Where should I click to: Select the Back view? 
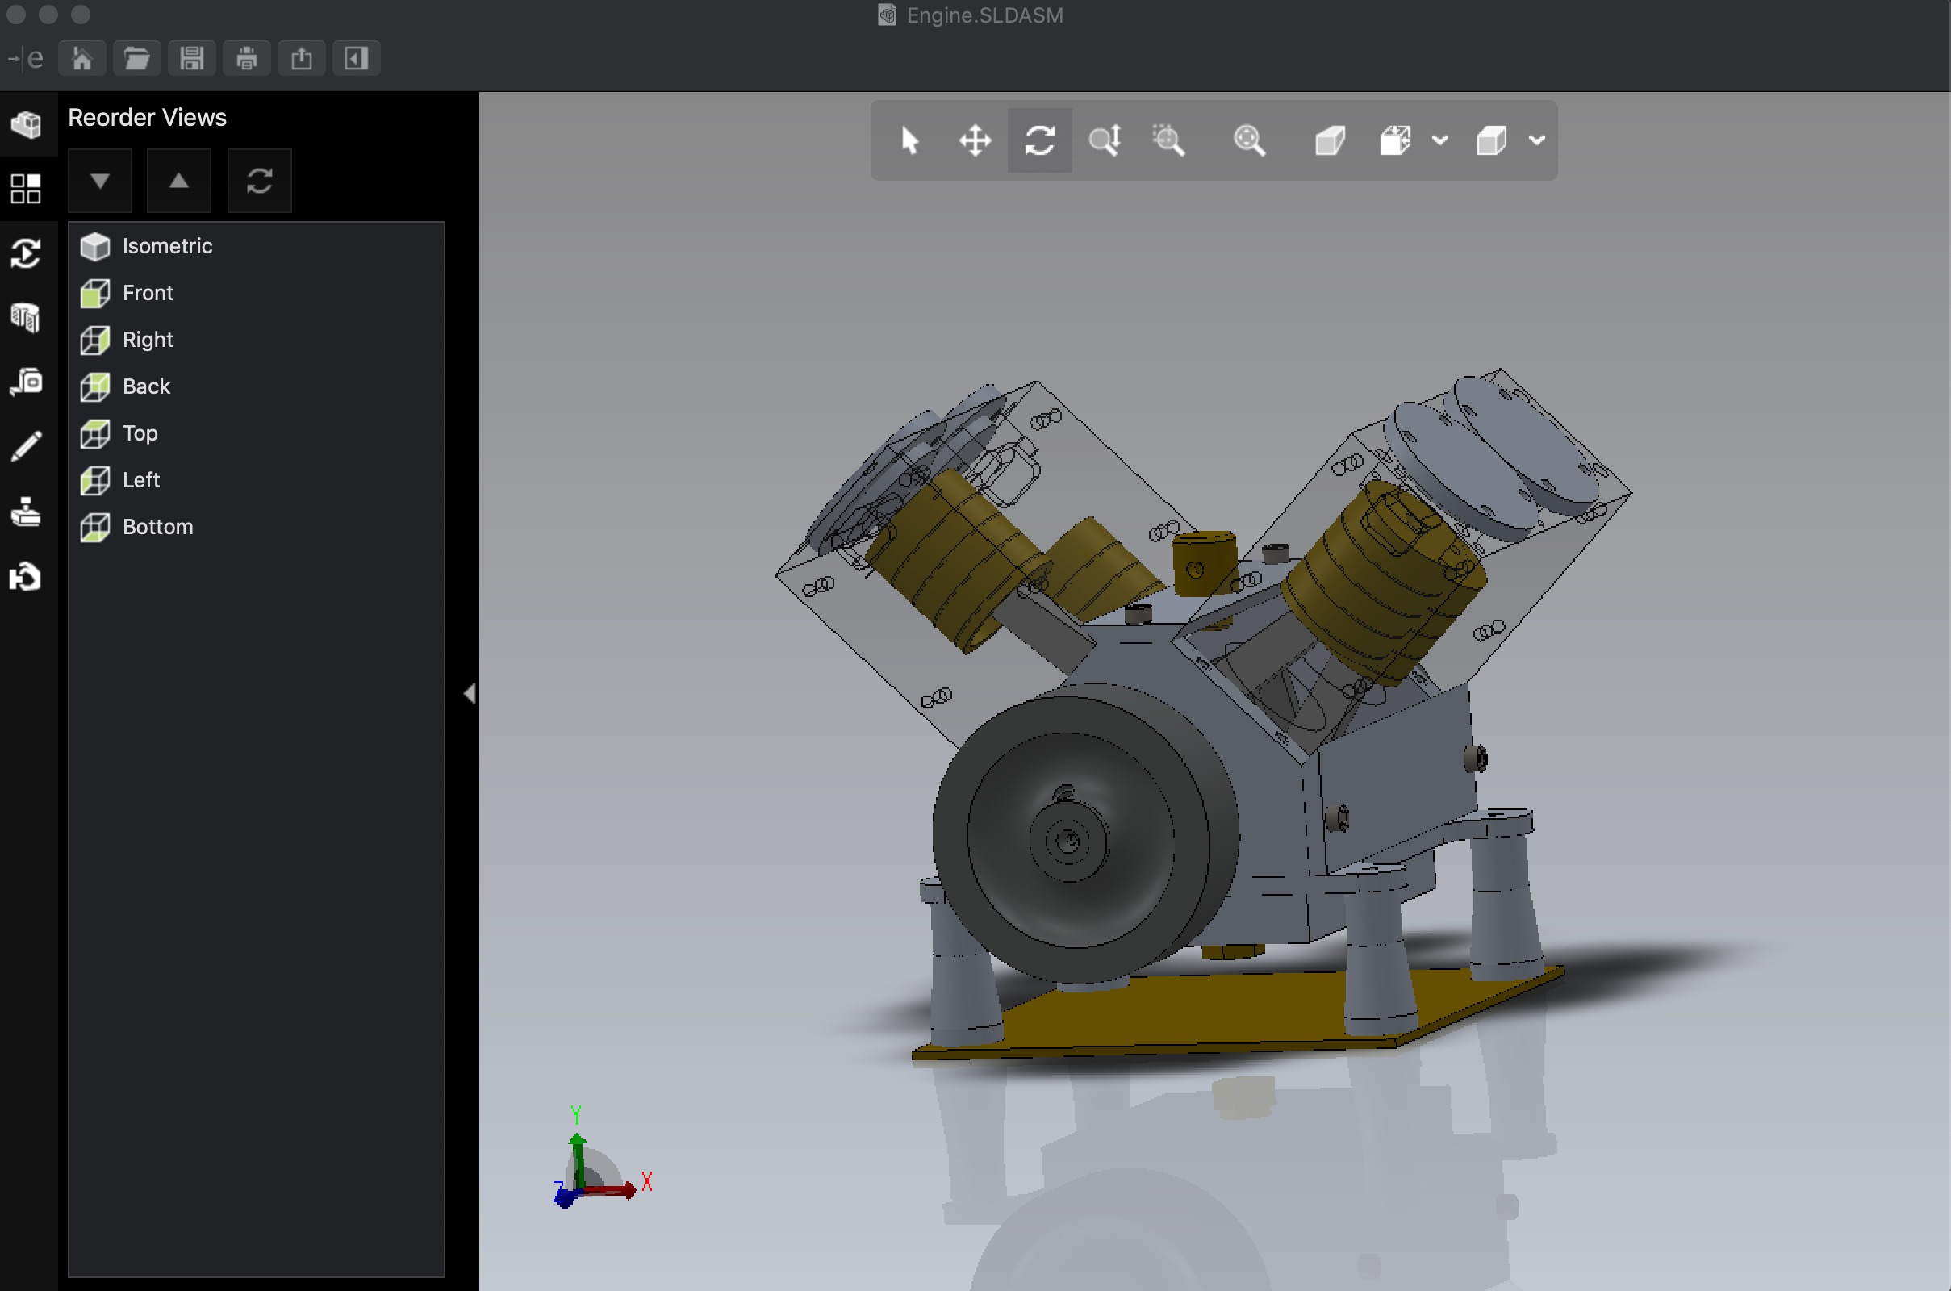(256, 387)
